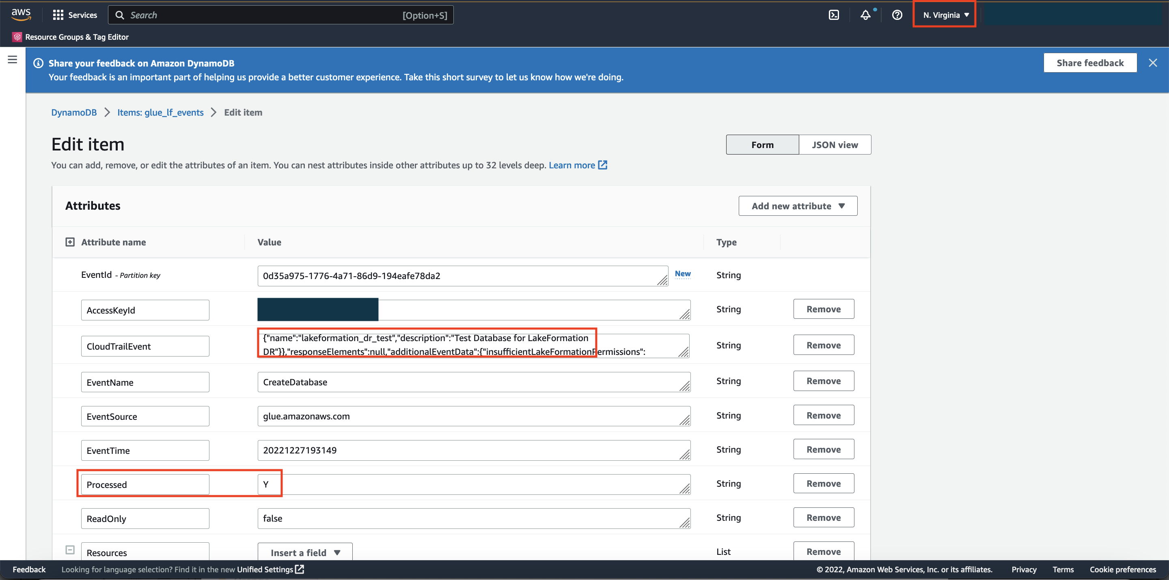
Task: Grab the CloudTrailEvent field resize handle
Action: pyautogui.click(x=684, y=352)
